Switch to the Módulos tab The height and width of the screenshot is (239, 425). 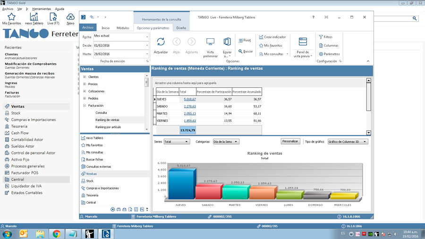[x=123, y=28]
